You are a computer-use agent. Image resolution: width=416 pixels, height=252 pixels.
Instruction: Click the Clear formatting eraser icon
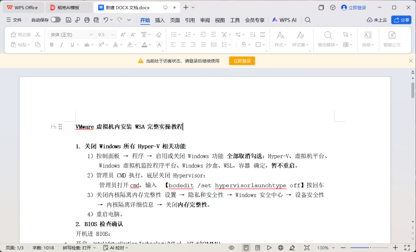coord(159,34)
